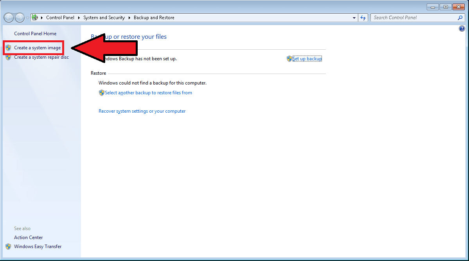Image resolution: width=469 pixels, height=261 pixels.
Task: Expand arrow before Control Panel breadcrumb
Action: point(42,18)
